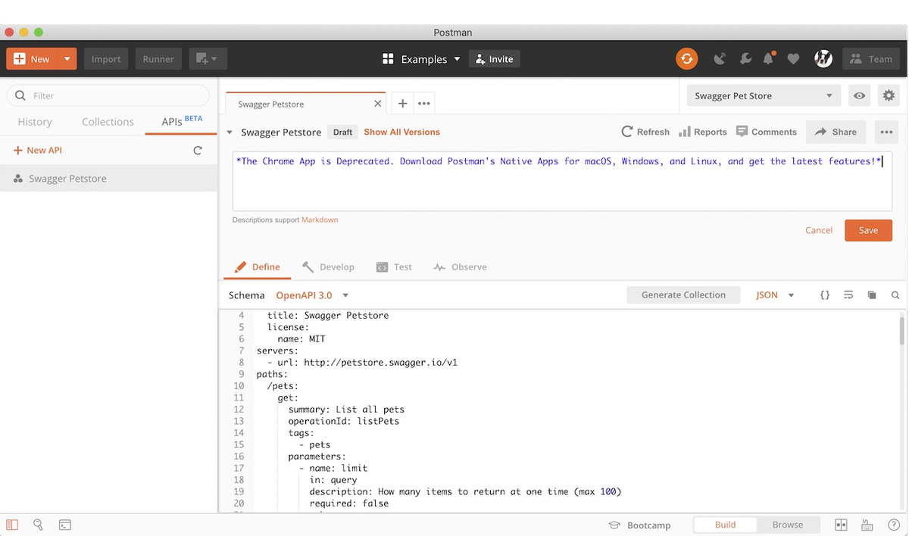909x536 pixels.
Task: Open the API more actions ellipsis button
Action: (x=886, y=132)
